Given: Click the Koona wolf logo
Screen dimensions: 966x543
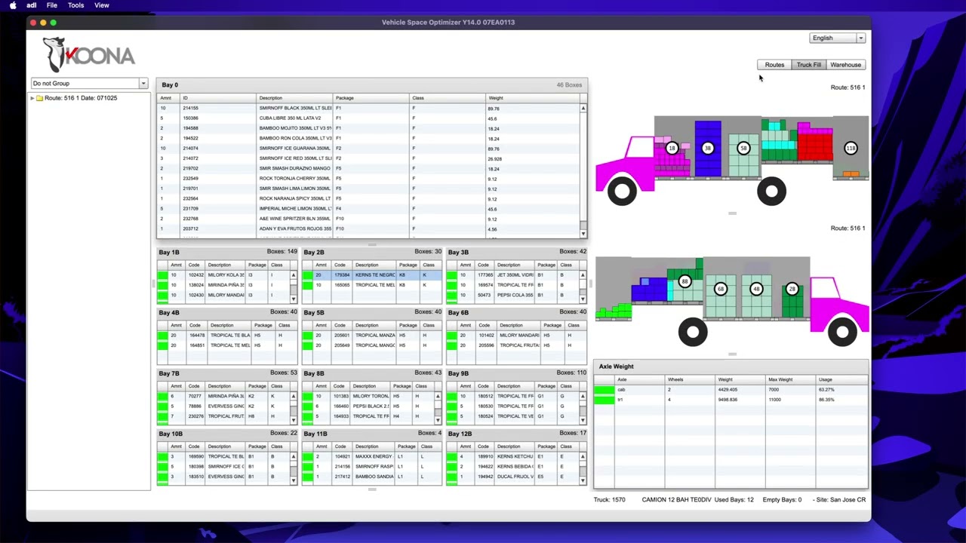Looking at the screenshot, I should coord(89,54).
